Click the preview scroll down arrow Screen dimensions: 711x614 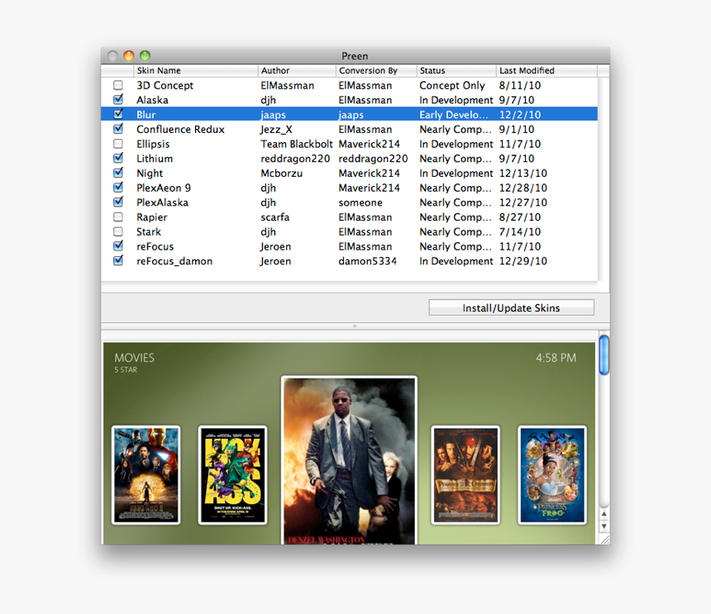click(x=604, y=526)
